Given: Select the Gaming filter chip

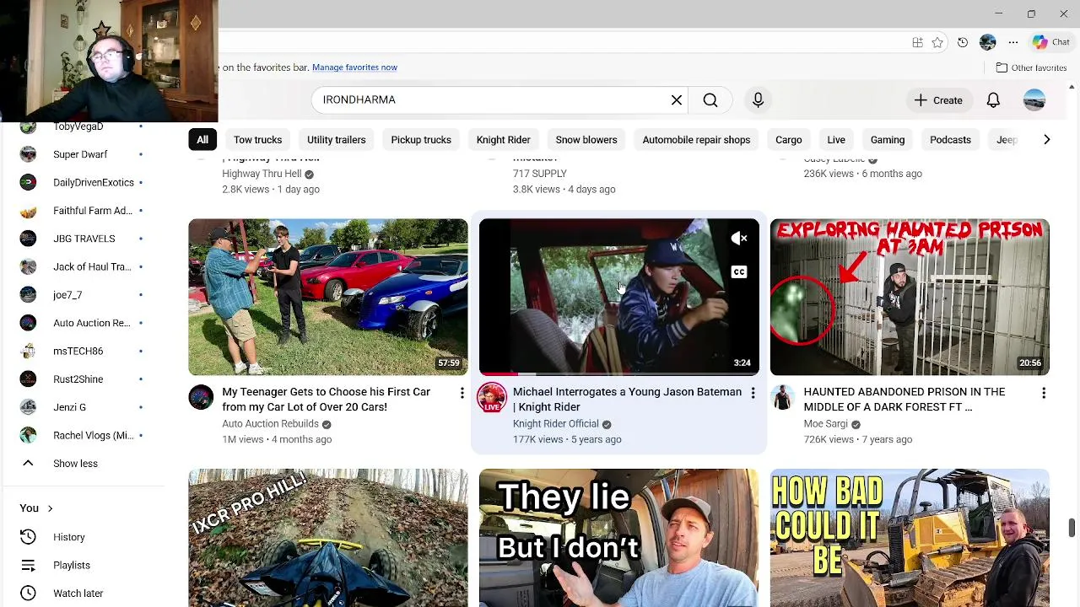Looking at the screenshot, I should 888,140.
